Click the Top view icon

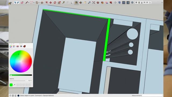coord(139,2)
